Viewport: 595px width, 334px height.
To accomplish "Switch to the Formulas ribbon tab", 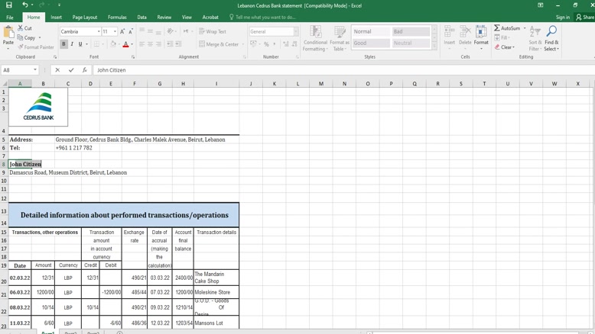I will click(x=117, y=17).
